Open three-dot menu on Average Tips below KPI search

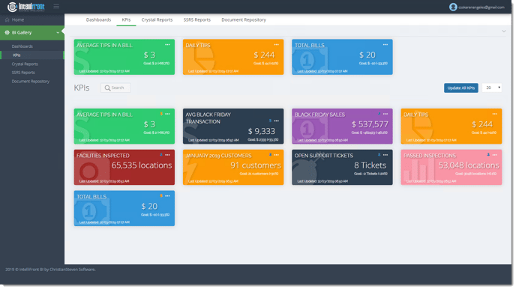pyautogui.click(x=167, y=114)
